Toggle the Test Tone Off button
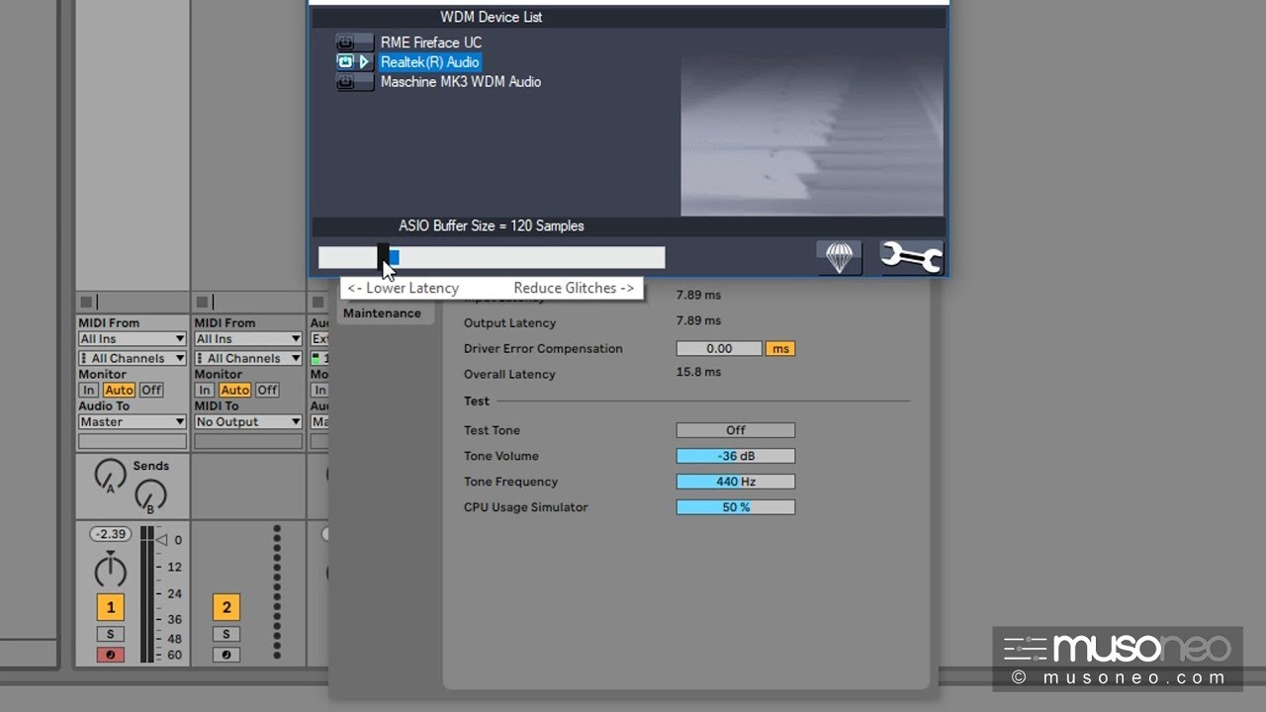 [735, 430]
